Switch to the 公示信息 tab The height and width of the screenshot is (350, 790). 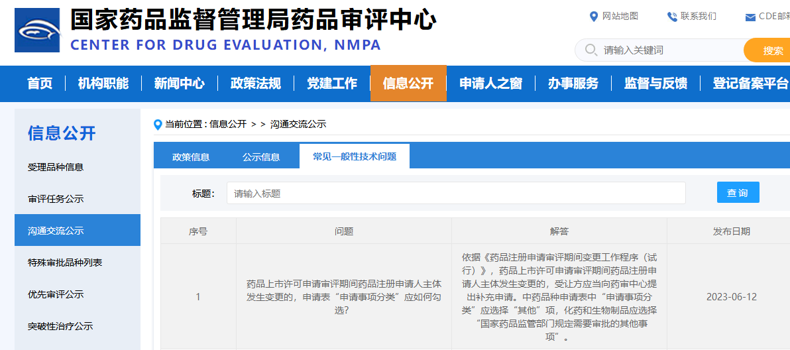pyautogui.click(x=261, y=157)
